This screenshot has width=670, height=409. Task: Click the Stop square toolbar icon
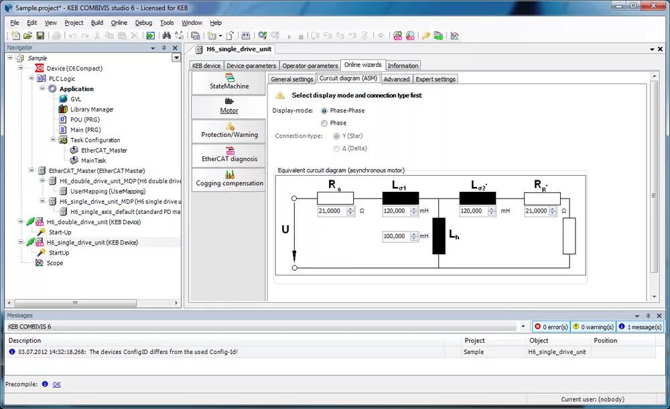coord(301,36)
